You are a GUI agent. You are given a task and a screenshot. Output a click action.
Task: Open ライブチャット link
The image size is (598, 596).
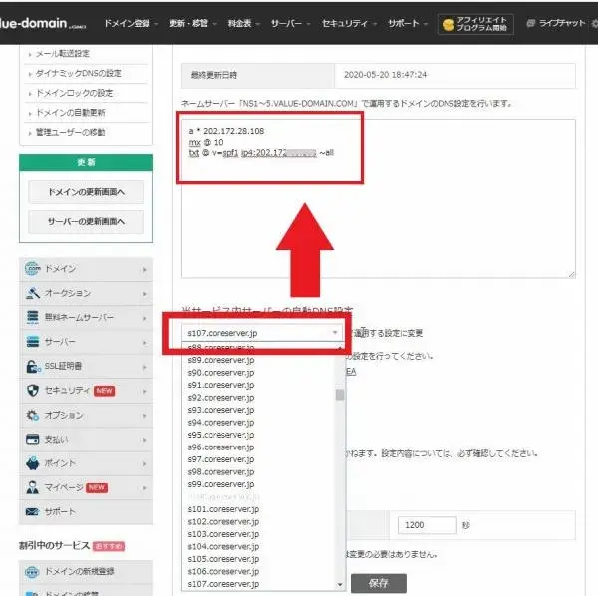pyautogui.click(x=562, y=23)
